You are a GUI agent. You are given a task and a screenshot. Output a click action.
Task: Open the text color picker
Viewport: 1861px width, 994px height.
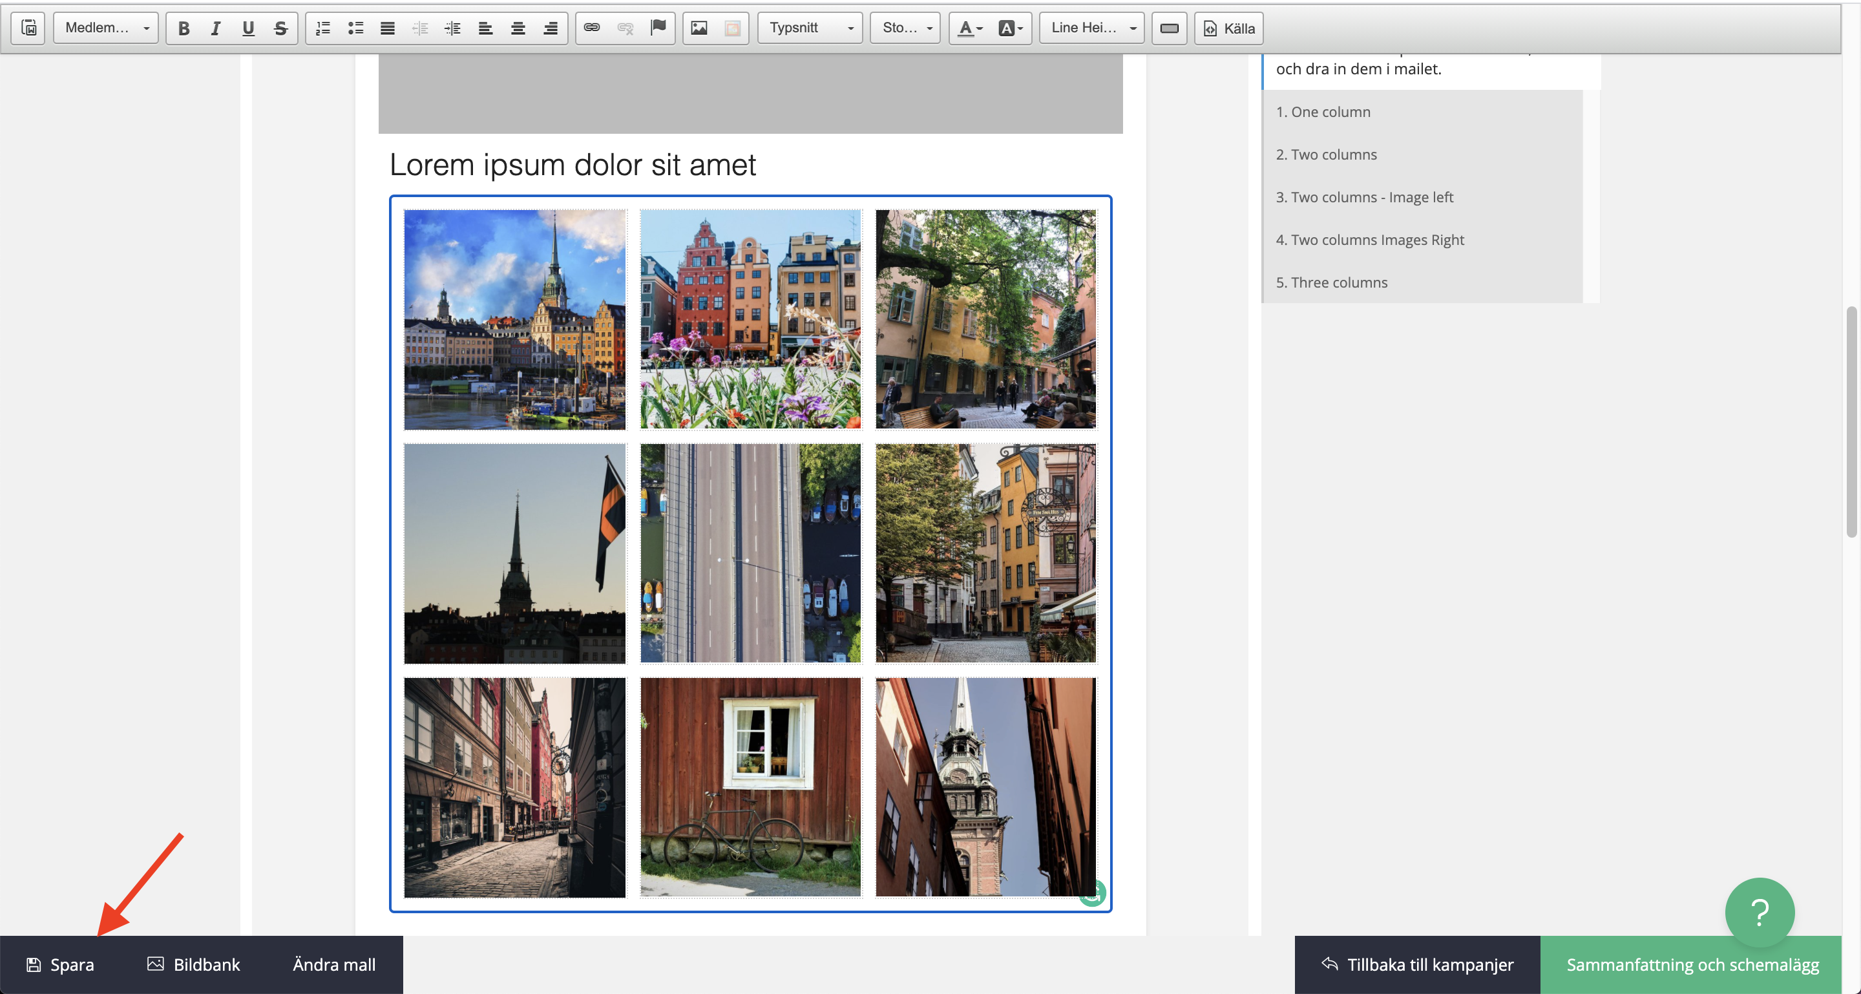pyautogui.click(x=969, y=28)
